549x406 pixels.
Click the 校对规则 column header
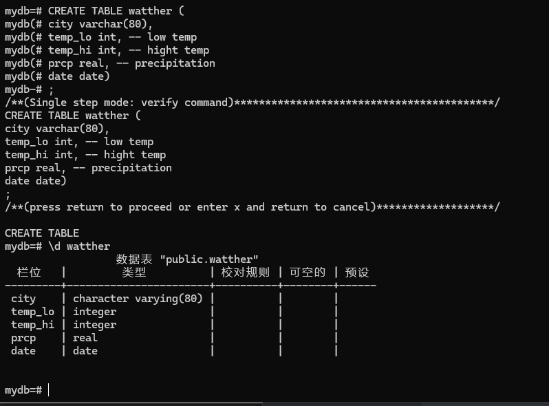[x=245, y=273]
